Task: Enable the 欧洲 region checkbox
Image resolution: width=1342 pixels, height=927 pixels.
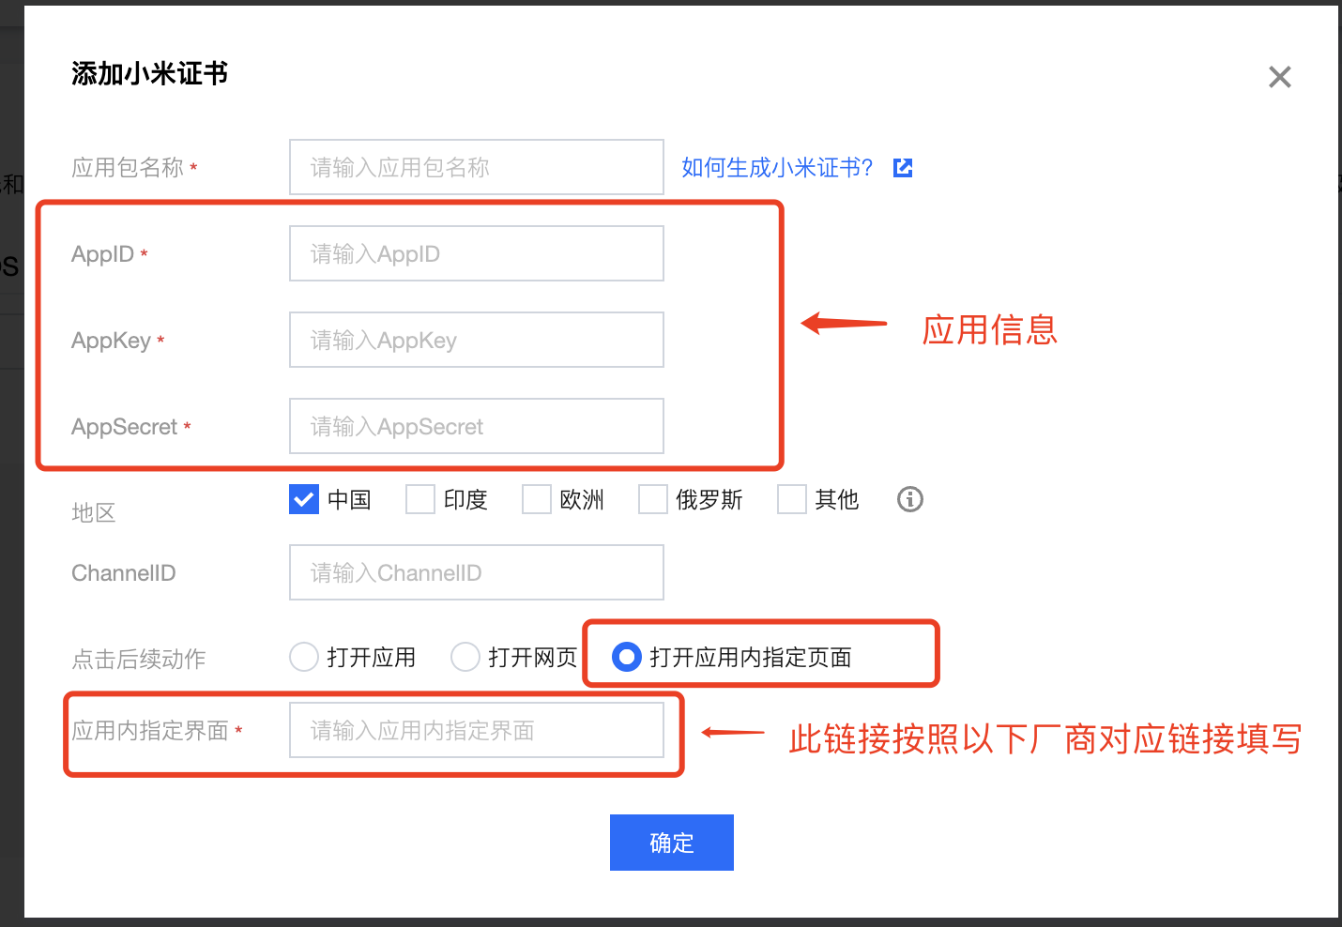Action: tap(537, 499)
